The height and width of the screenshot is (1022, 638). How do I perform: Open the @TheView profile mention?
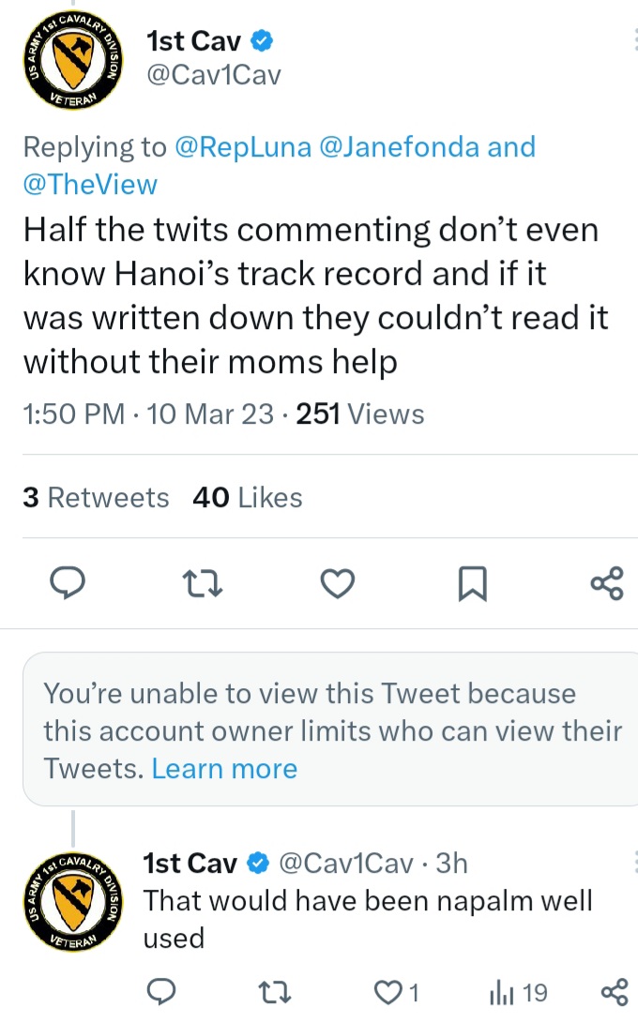pyautogui.click(x=90, y=185)
